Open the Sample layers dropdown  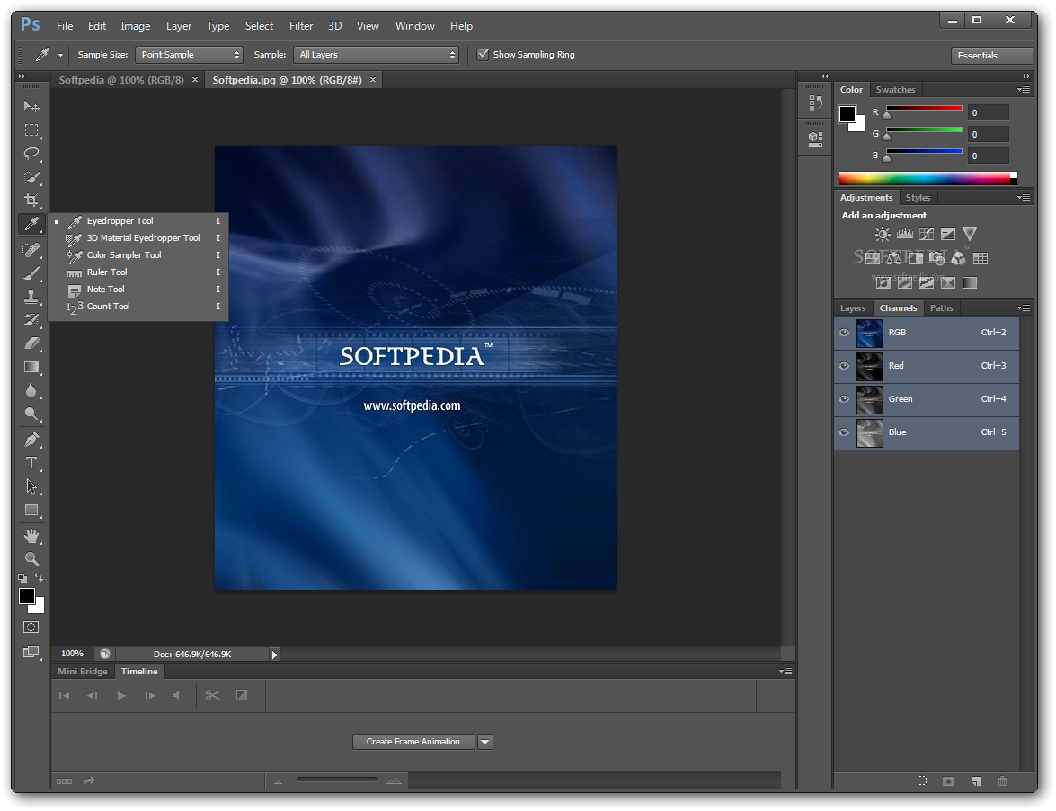tap(376, 55)
